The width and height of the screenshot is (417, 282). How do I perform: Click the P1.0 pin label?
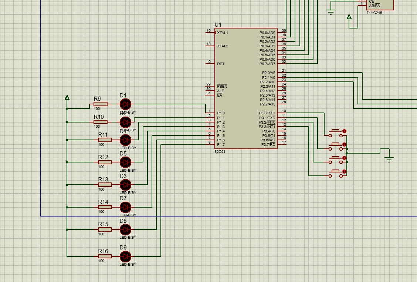221,113
